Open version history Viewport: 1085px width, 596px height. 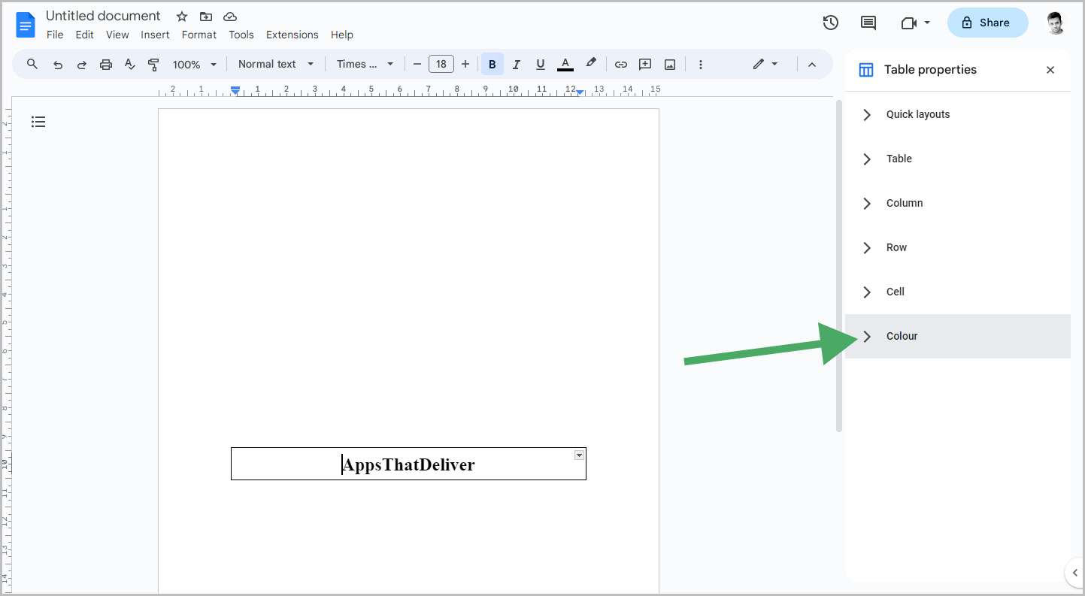tap(830, 23)
